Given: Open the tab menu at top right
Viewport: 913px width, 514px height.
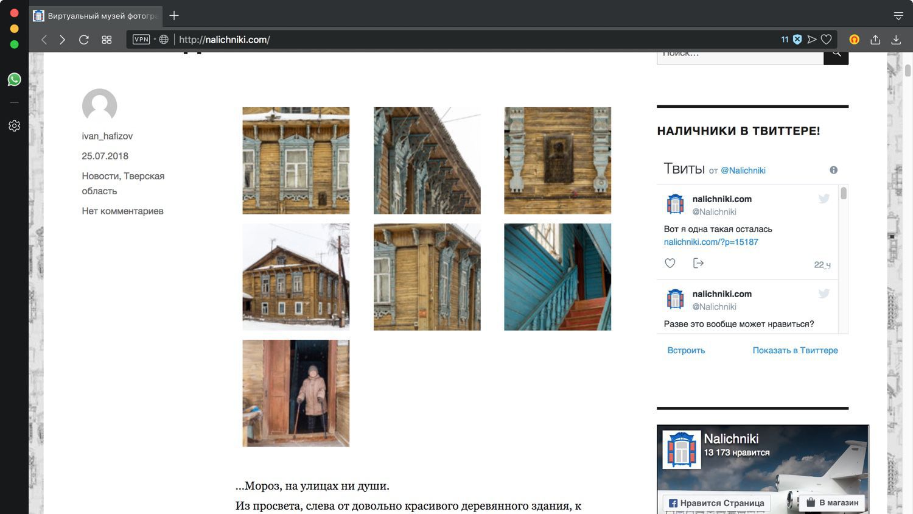Looking at the screenshot, I should (898, 16).
